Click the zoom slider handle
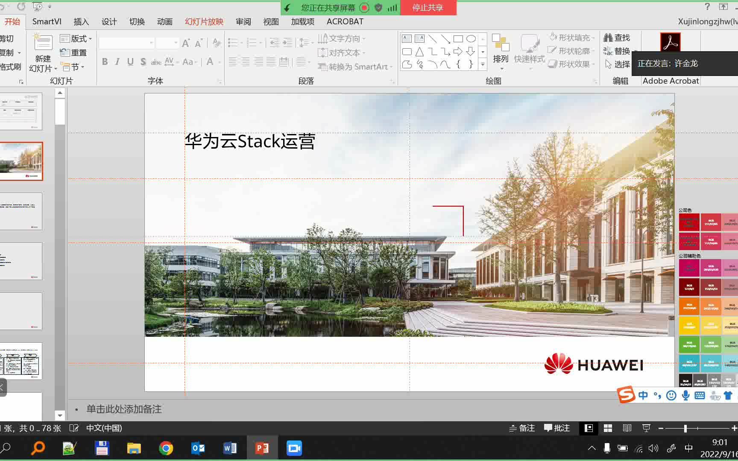This screenshot has height=461, width=738. 685,428
